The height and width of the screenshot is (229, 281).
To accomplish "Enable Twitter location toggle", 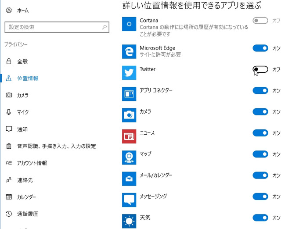I will [260, 69].
